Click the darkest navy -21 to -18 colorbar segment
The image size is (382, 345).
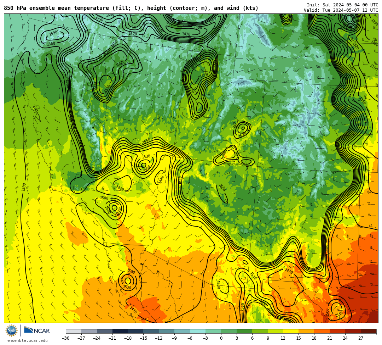click(120, 331)
